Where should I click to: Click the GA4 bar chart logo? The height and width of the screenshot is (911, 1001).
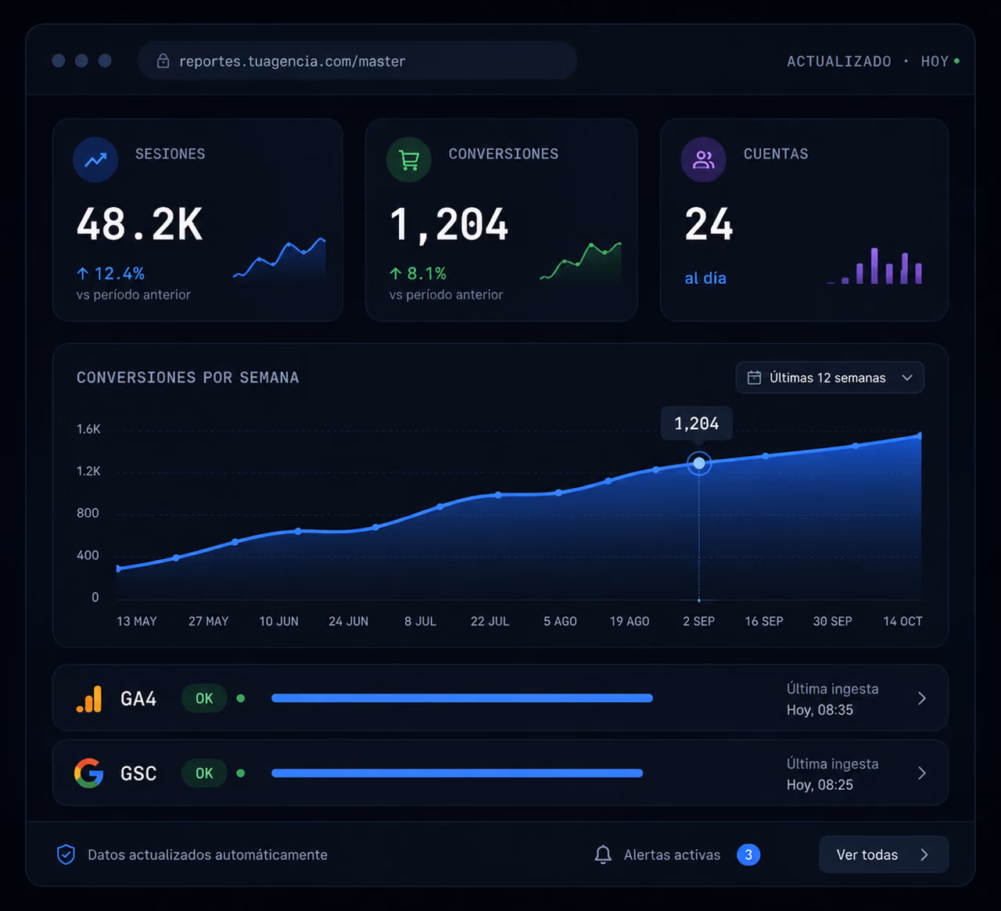(89, 698)
